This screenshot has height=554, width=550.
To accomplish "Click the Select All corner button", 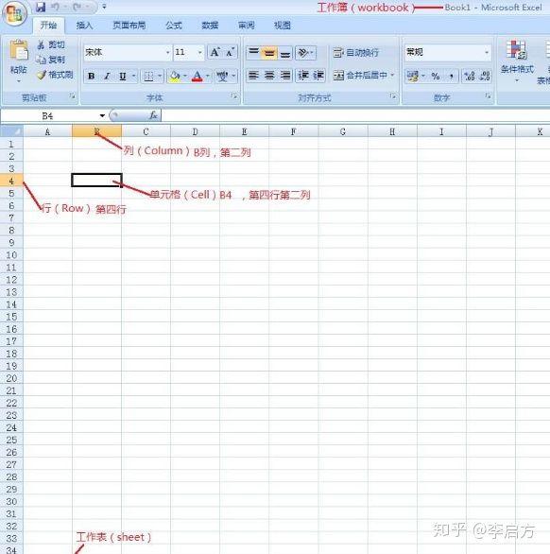I will click(11, 131).
